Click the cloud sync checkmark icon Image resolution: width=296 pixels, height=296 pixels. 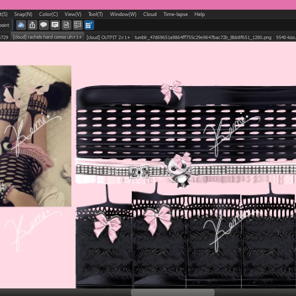21,25
